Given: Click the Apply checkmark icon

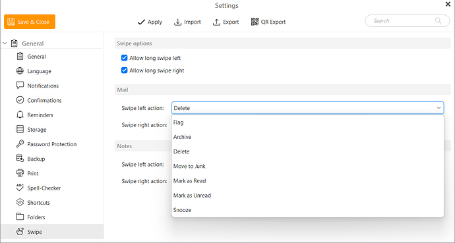Looking at the screenshot, I should [141, 22].
